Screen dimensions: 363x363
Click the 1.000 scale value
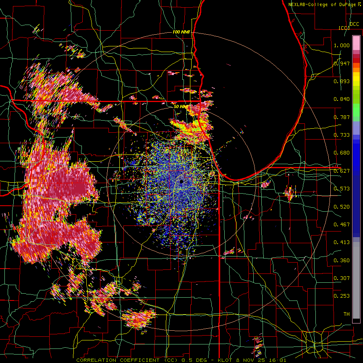[342, 45]
